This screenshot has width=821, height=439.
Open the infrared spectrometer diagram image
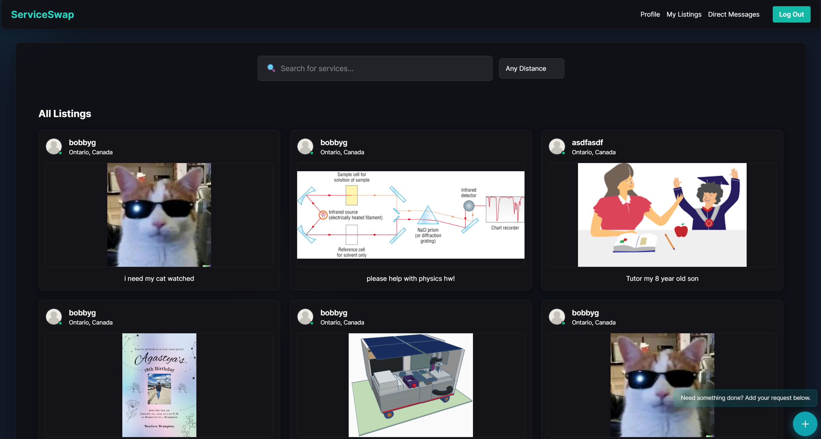click(x=411, y=215)
